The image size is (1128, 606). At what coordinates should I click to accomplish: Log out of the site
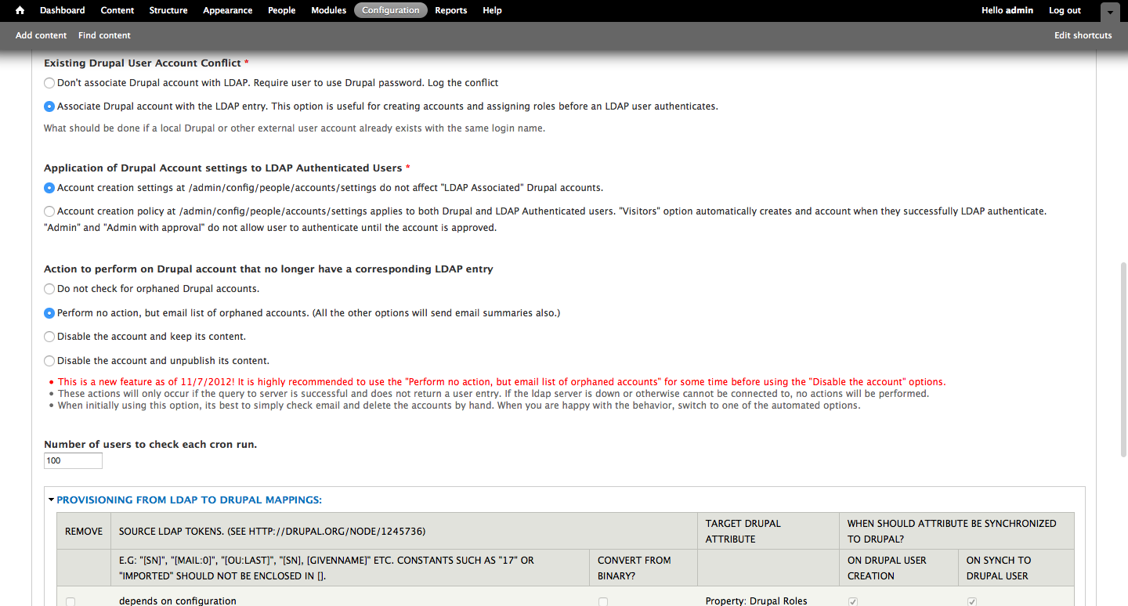coord(1065,10)
